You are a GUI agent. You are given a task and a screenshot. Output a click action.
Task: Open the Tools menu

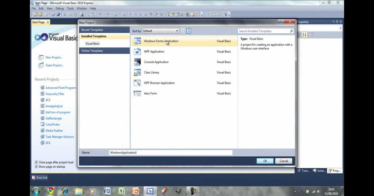70,8
